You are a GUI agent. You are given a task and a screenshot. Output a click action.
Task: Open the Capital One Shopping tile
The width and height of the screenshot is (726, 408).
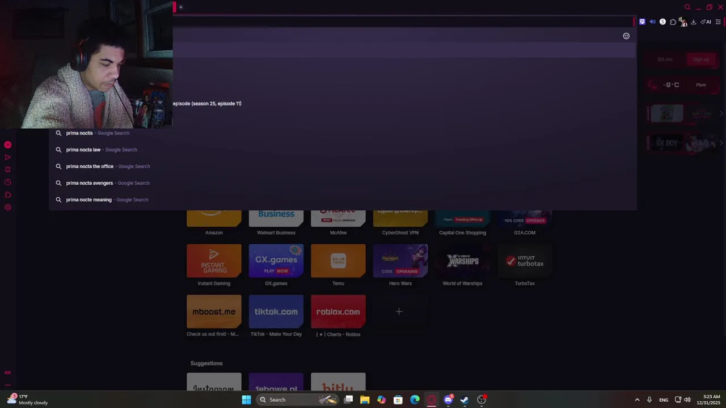click(x=462, y=219)
